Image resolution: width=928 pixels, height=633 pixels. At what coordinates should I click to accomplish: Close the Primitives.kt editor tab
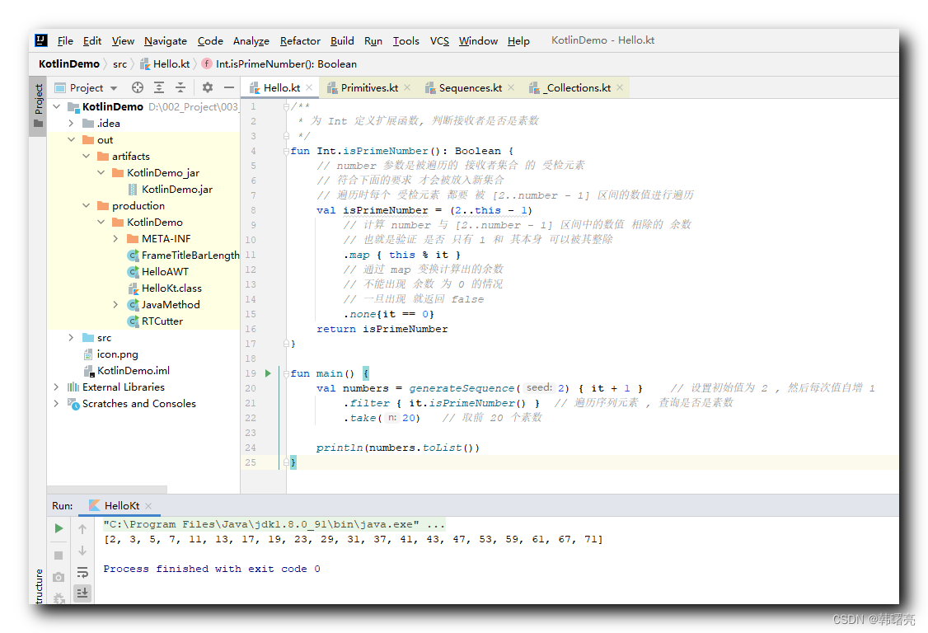coord(407,87)
